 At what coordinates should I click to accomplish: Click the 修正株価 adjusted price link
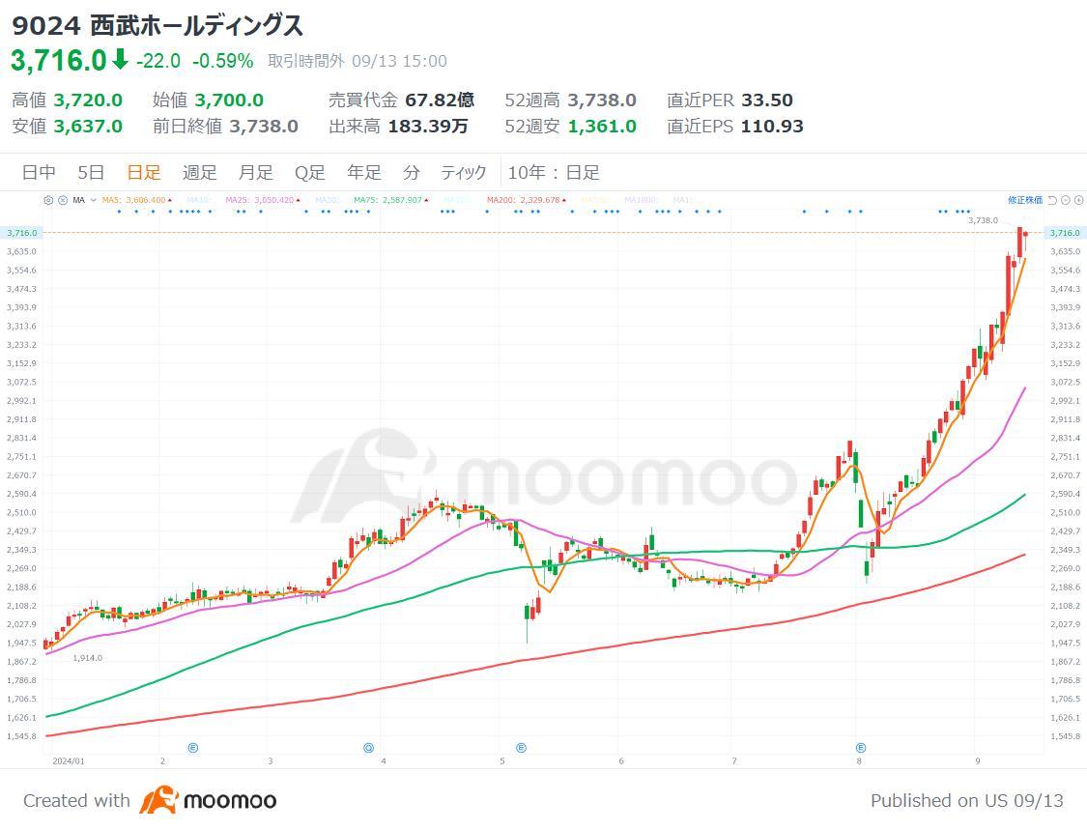click(x=1025, y=199)
